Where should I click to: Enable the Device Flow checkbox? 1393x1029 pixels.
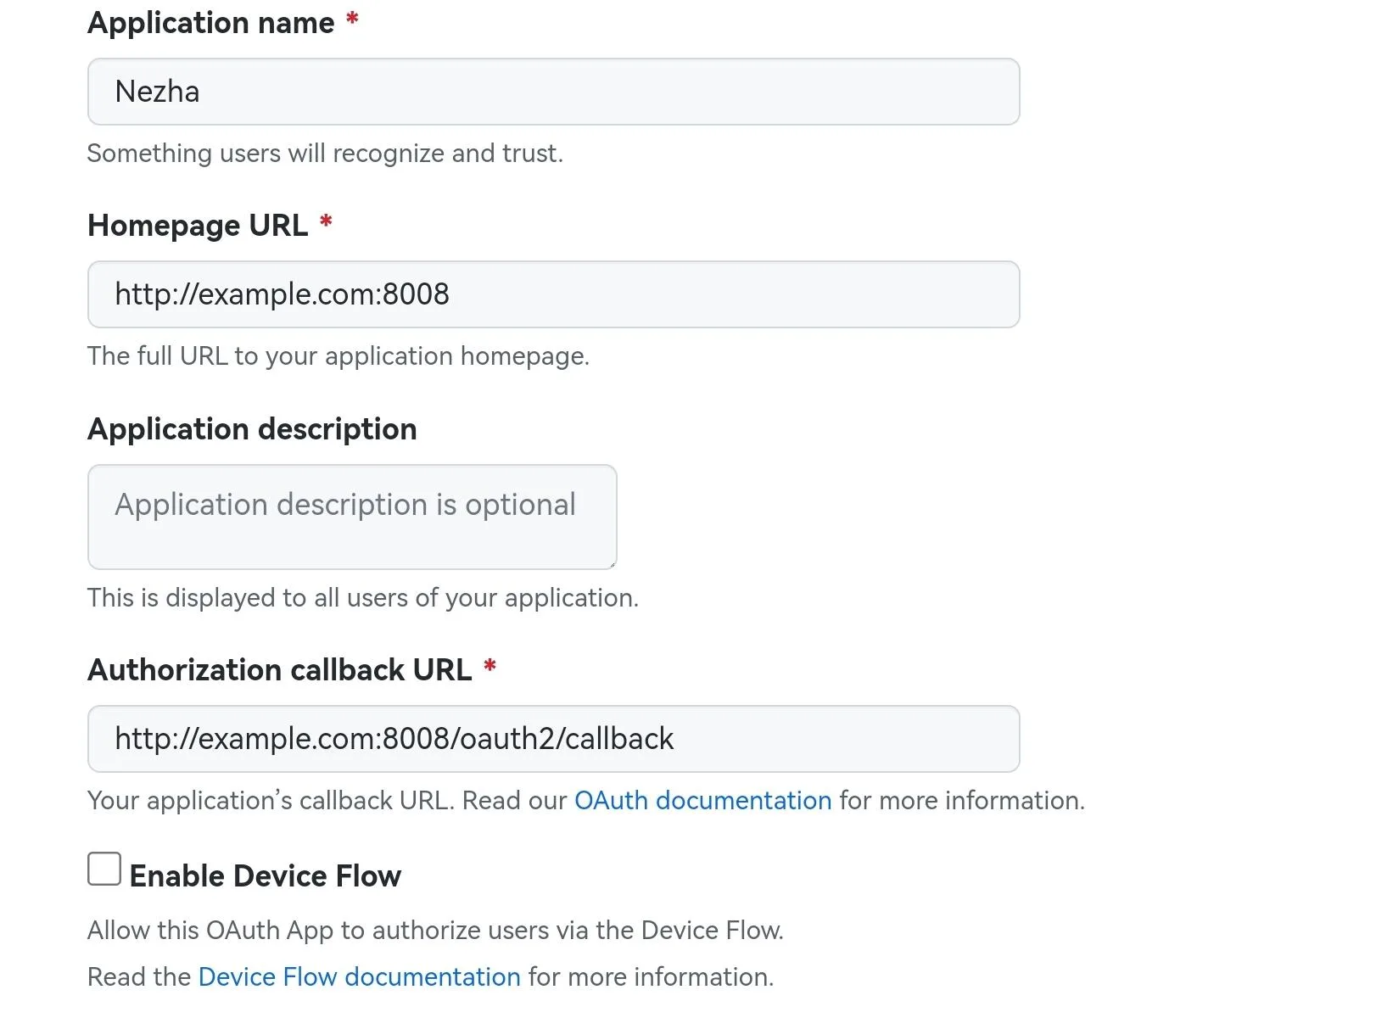pos(104,869)
